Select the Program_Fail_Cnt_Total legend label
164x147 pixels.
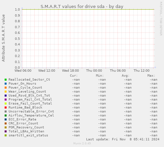click(30, 100)
